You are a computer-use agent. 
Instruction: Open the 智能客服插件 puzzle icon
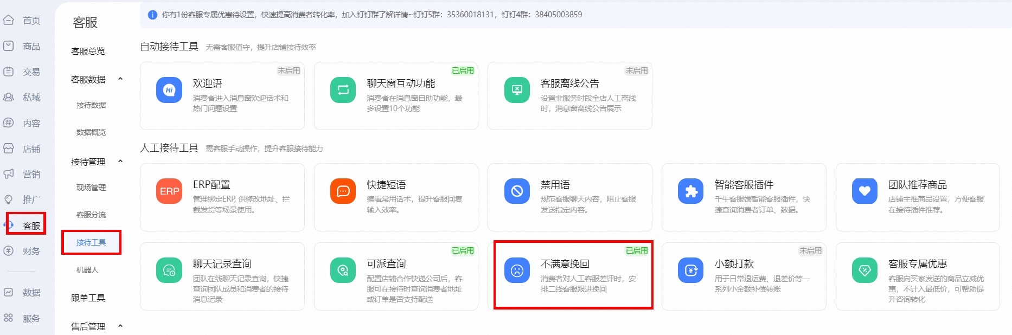[691, 191]
